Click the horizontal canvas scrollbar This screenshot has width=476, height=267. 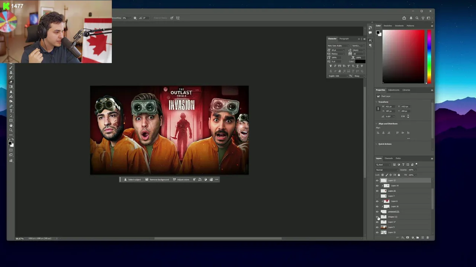(218, 238)
